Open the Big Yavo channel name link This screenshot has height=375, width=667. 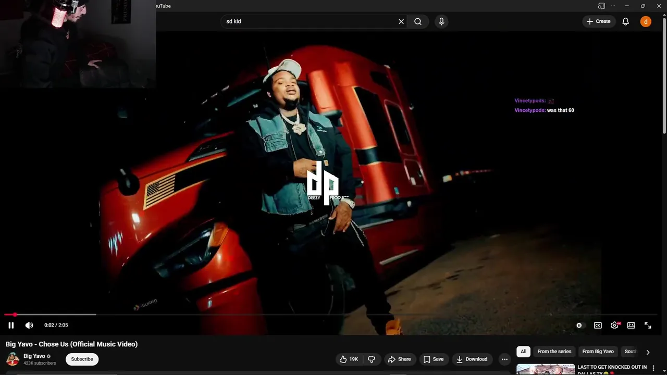coord(34,356)
